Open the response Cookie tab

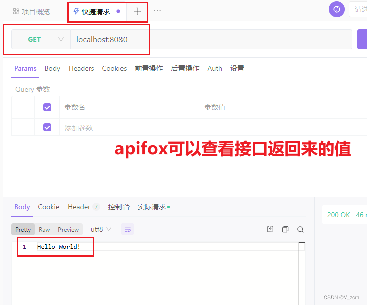point(49,207)
